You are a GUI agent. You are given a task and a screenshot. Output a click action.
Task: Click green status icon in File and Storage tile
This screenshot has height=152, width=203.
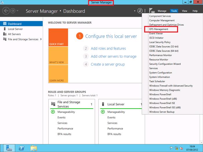[x=53, y=112]
